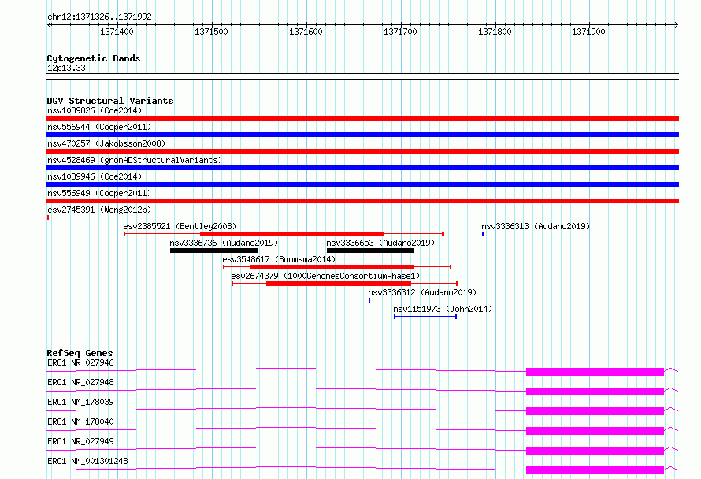Click the blue bar of nsv4528469
Image resolution: width=701 pixels, height=479 pixels.
click(x=362, y=168)
